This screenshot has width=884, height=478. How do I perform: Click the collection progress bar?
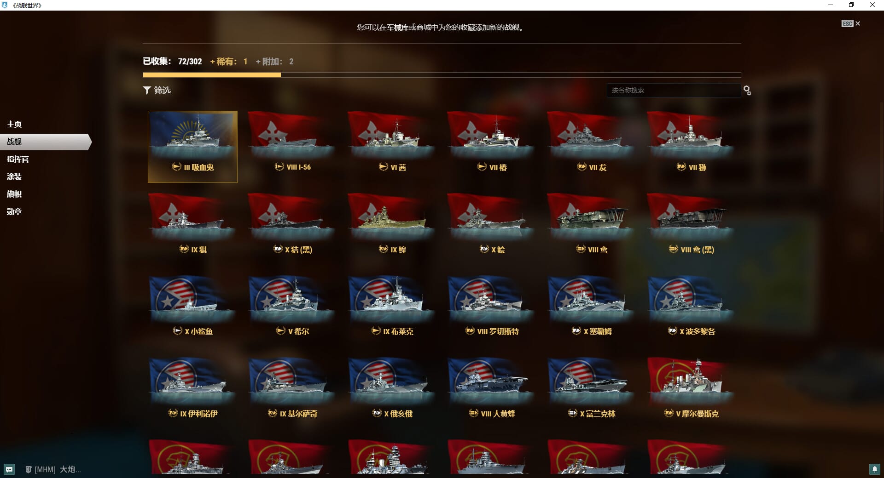(x=442, y=75)
